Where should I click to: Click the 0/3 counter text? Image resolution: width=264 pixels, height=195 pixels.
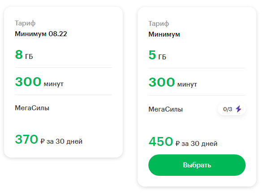click(x=227, y=109)
